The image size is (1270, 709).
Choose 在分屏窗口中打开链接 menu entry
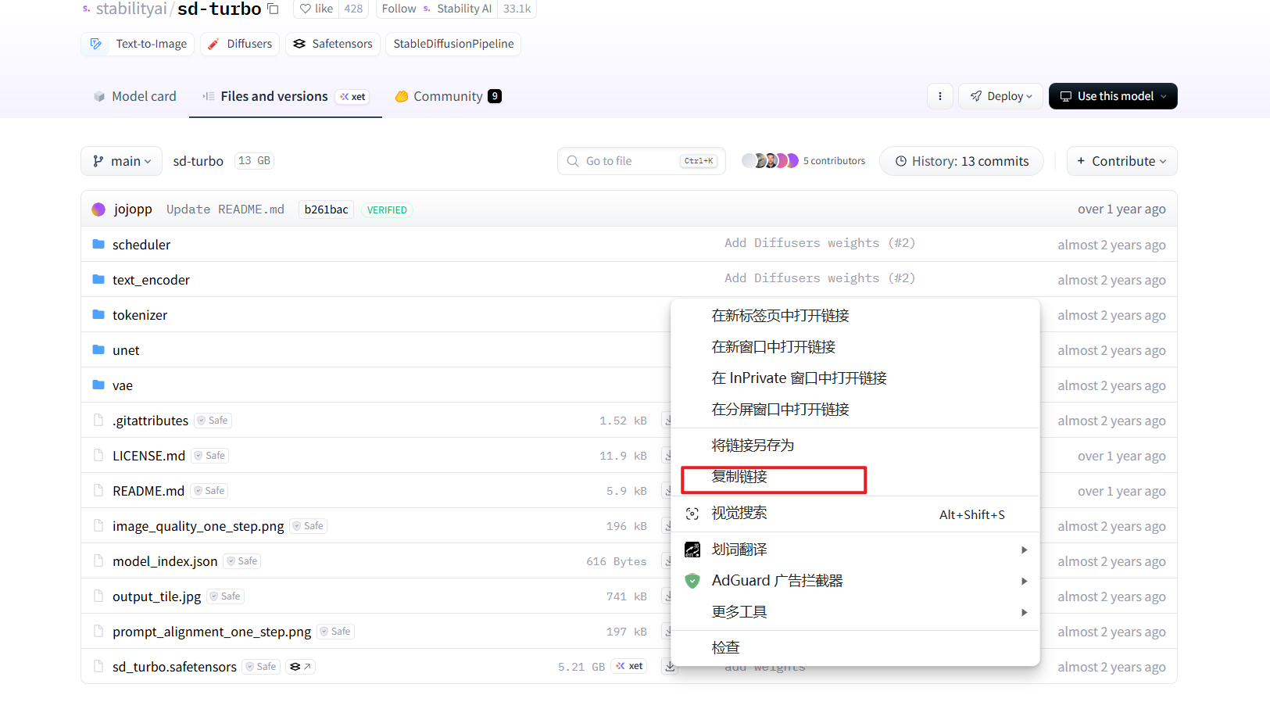pos(855,410)
